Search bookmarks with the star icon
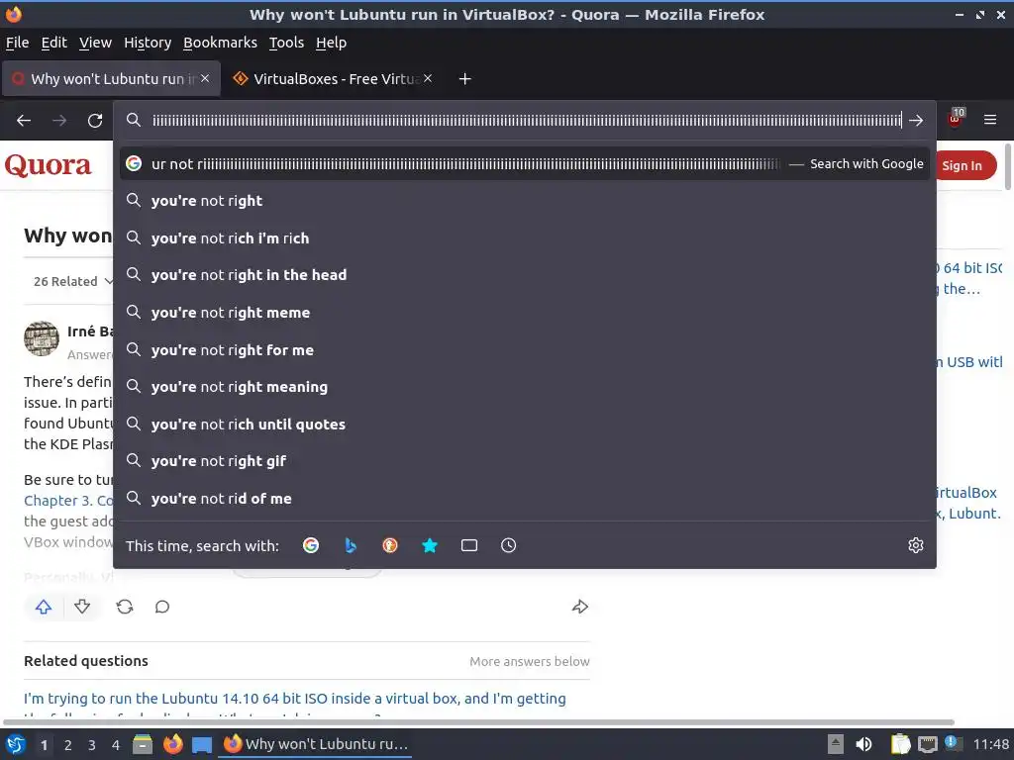This screenshot has height=760, width=1014. point(430,545)
